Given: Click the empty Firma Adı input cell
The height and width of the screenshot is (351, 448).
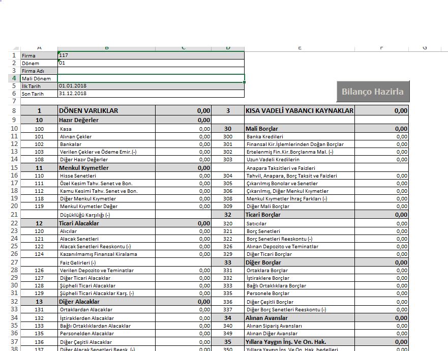Looking at the screenshot, I should tap(151, 71).
